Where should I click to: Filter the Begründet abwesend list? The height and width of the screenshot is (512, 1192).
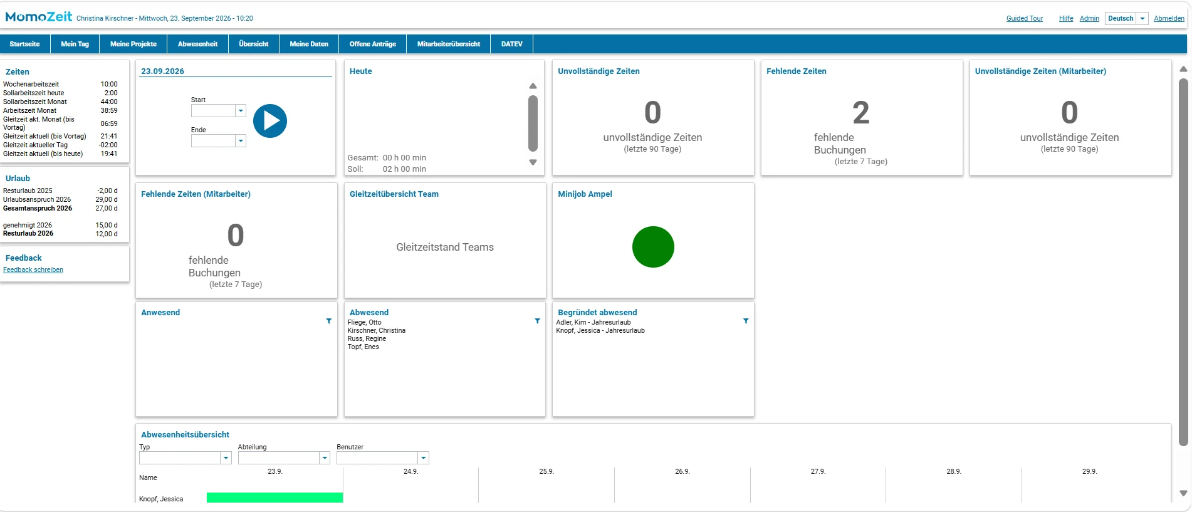click(x=746, y=321)
